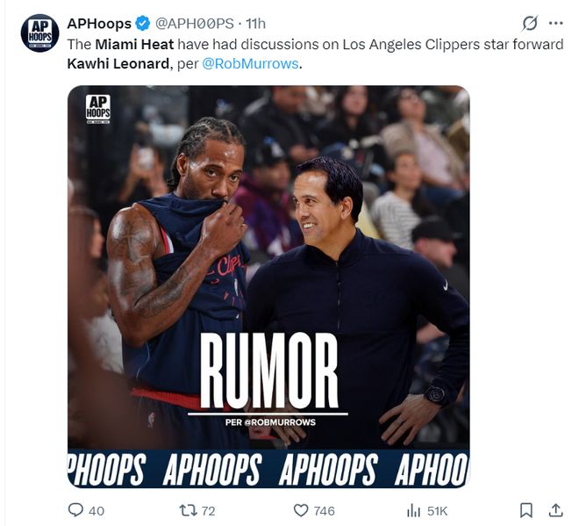Image resolution: width=579 pixels, height=526 pixels.
Task: Bookmark this post
Action: click(x=526, y=510)
